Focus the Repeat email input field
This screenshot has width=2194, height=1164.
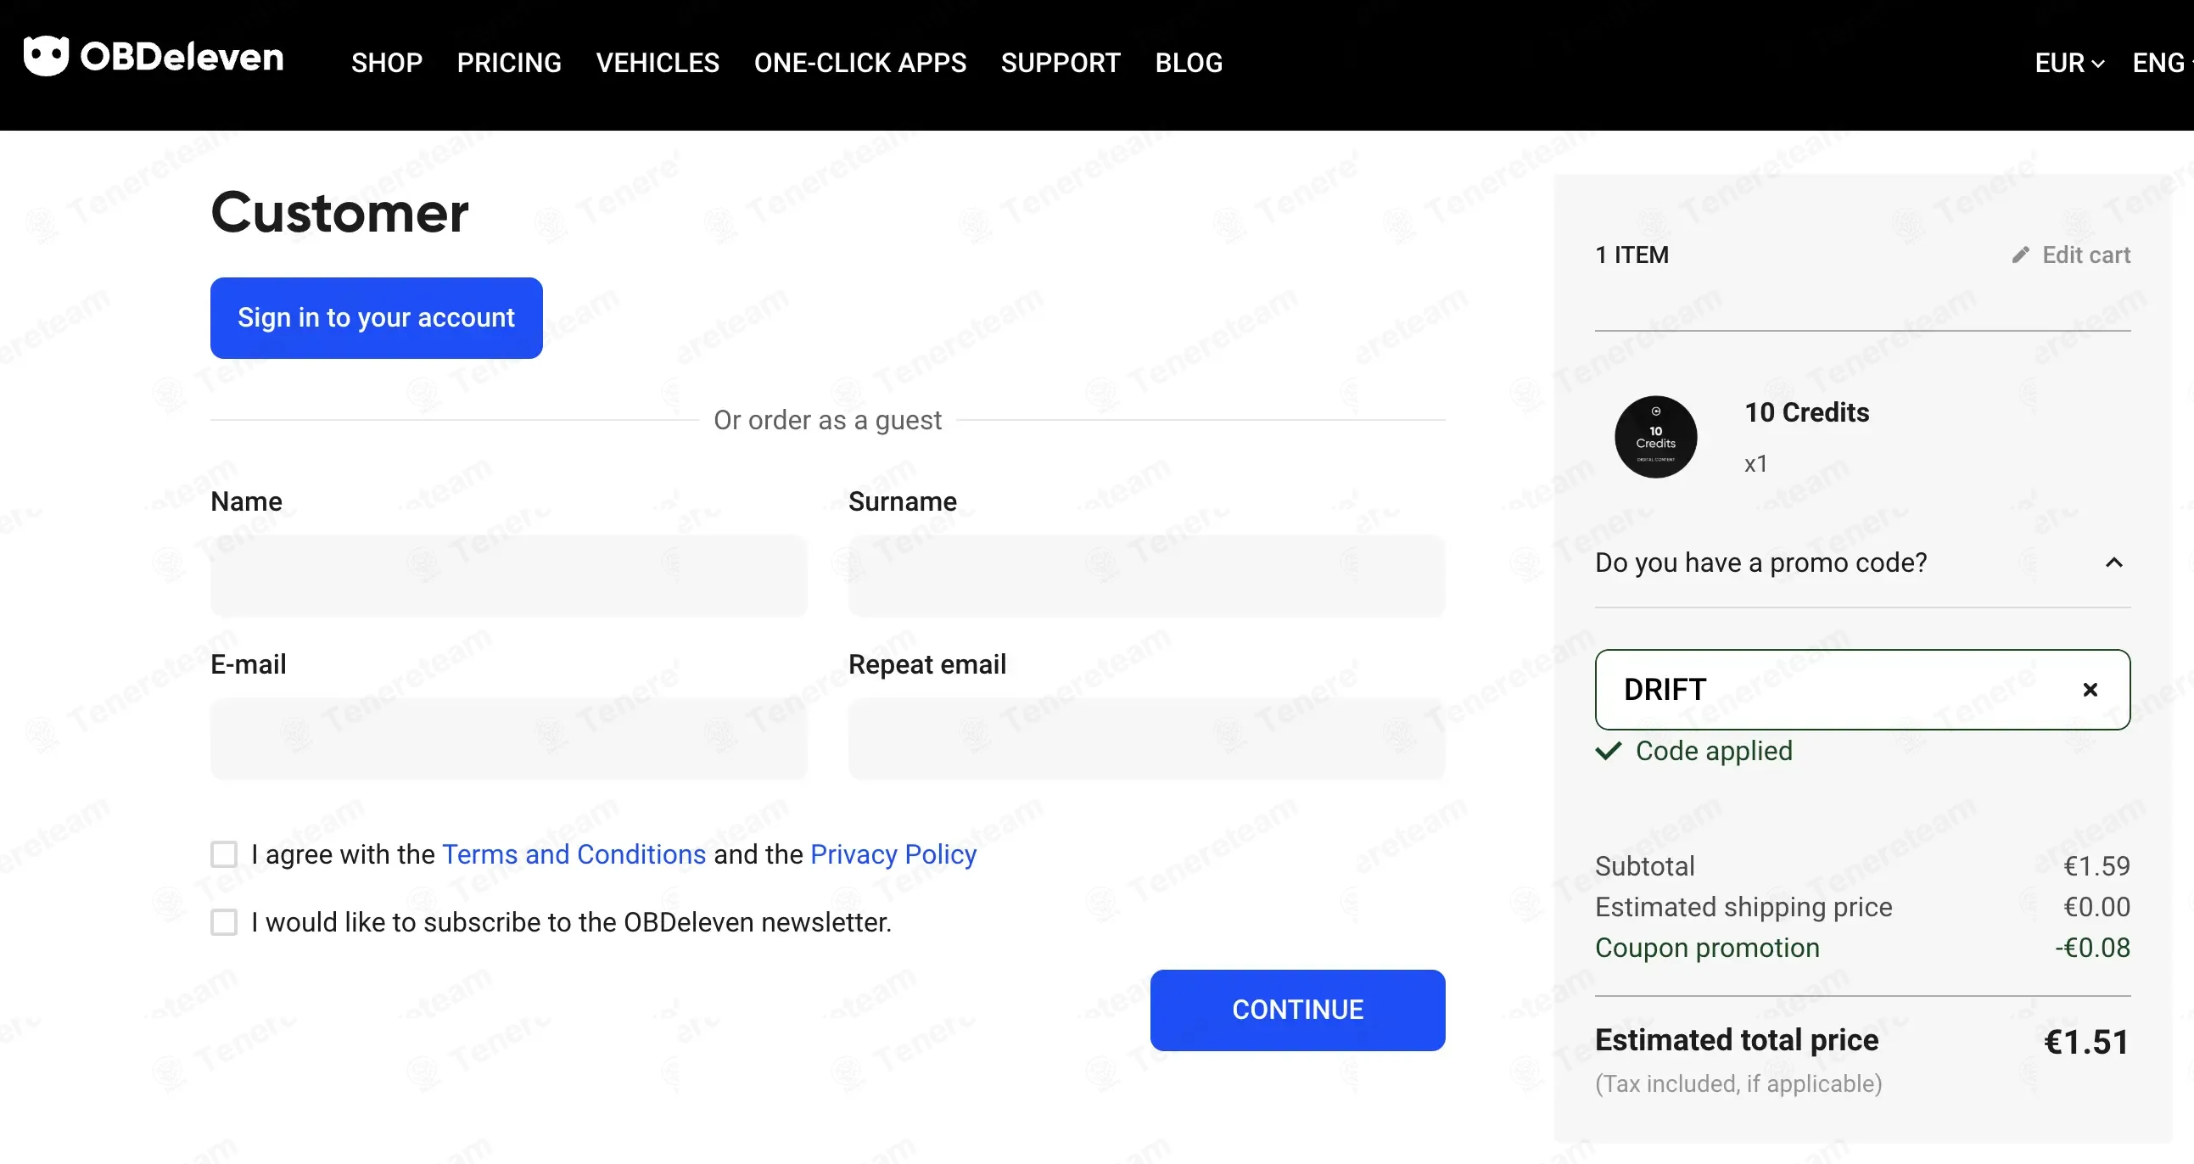(1146, 738)
